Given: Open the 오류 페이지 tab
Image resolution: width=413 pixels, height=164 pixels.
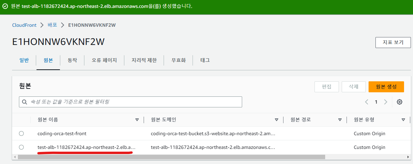Looking at the screenshot, I should (x=104, y=60).
